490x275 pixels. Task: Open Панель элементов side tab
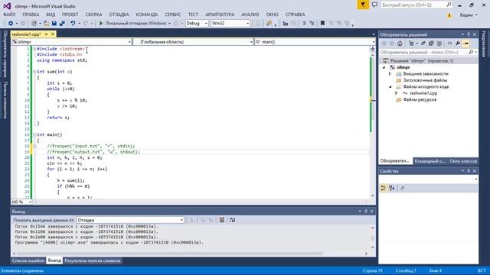point(5,100)
